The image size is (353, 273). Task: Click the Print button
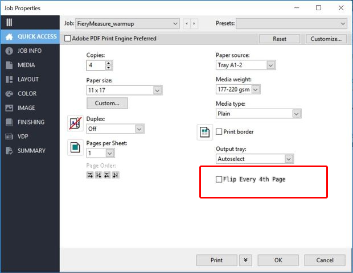pyautogui.click(x=216, y=260)
